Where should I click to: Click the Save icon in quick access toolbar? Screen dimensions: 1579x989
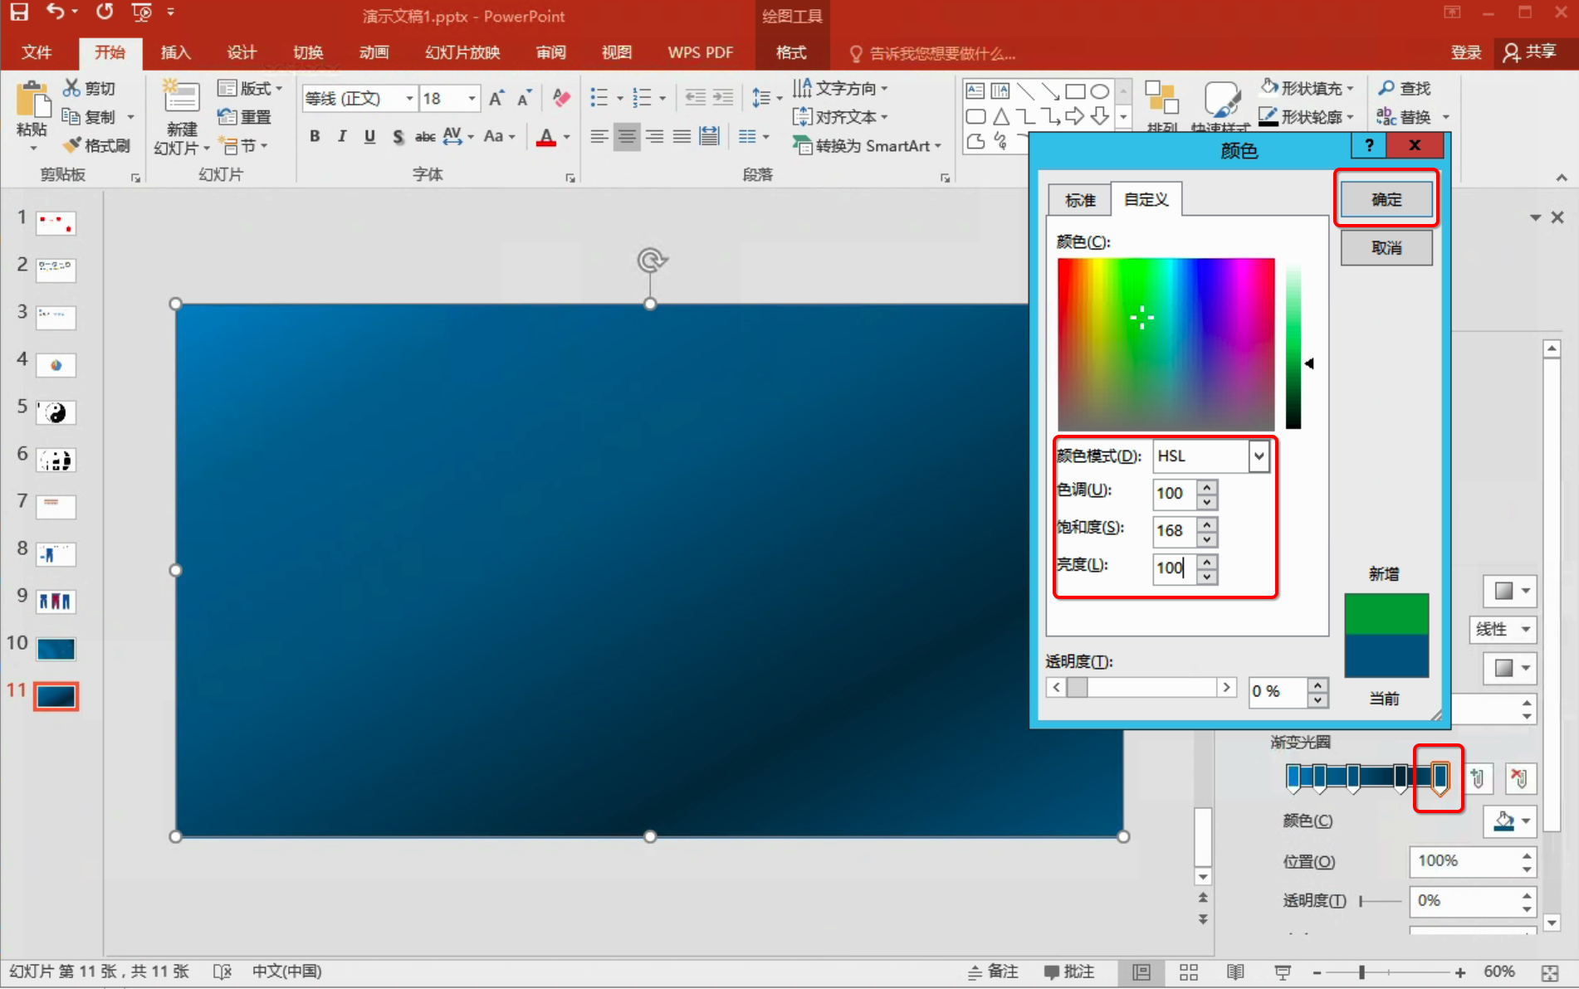18,12
